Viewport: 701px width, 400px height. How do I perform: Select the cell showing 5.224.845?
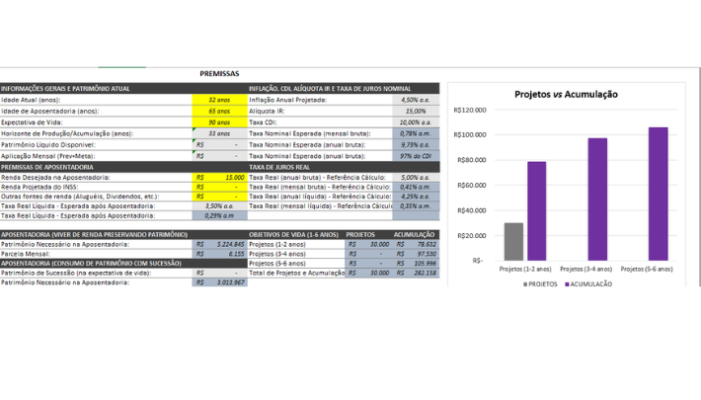pos(218,243)
